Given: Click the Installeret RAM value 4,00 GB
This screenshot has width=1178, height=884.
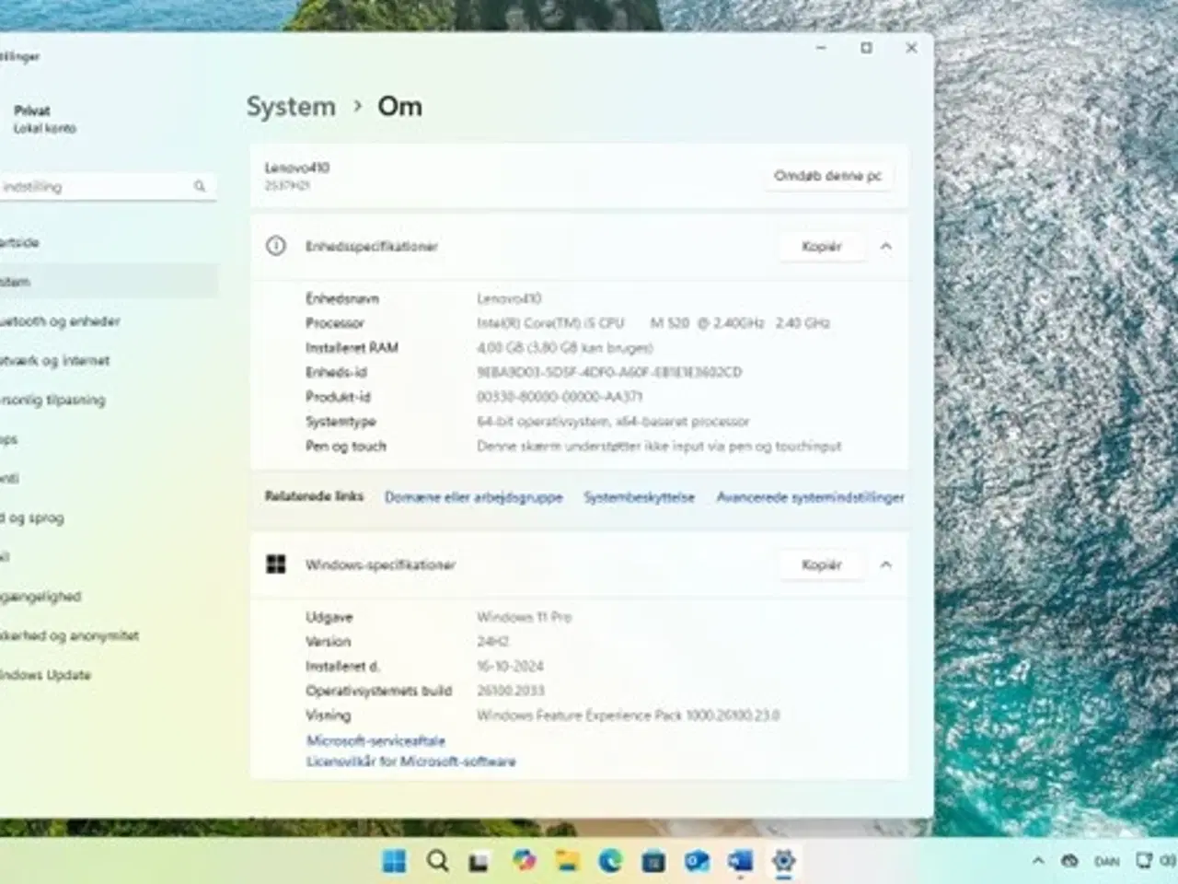Looking at the screenshot, I should coord(564,348).
